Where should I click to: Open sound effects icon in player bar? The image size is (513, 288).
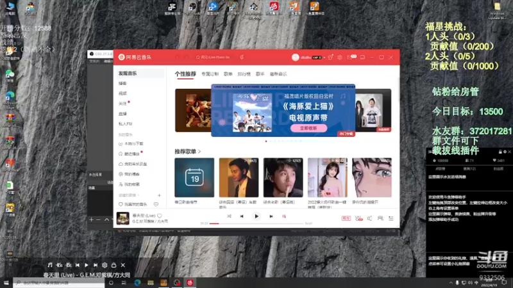pos(359,218)
